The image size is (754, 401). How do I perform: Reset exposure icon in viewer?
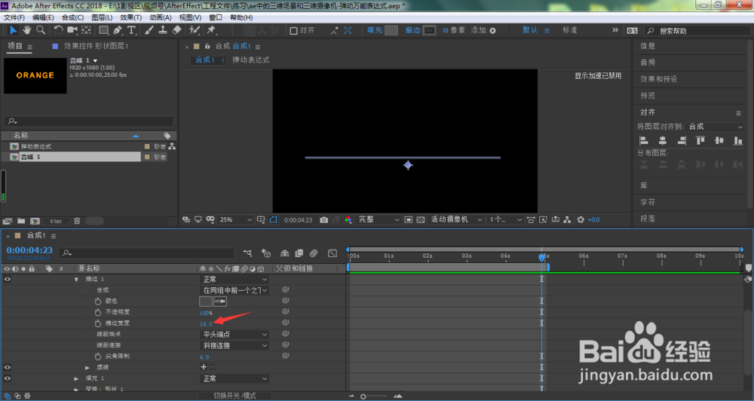[x=581, y=220]
